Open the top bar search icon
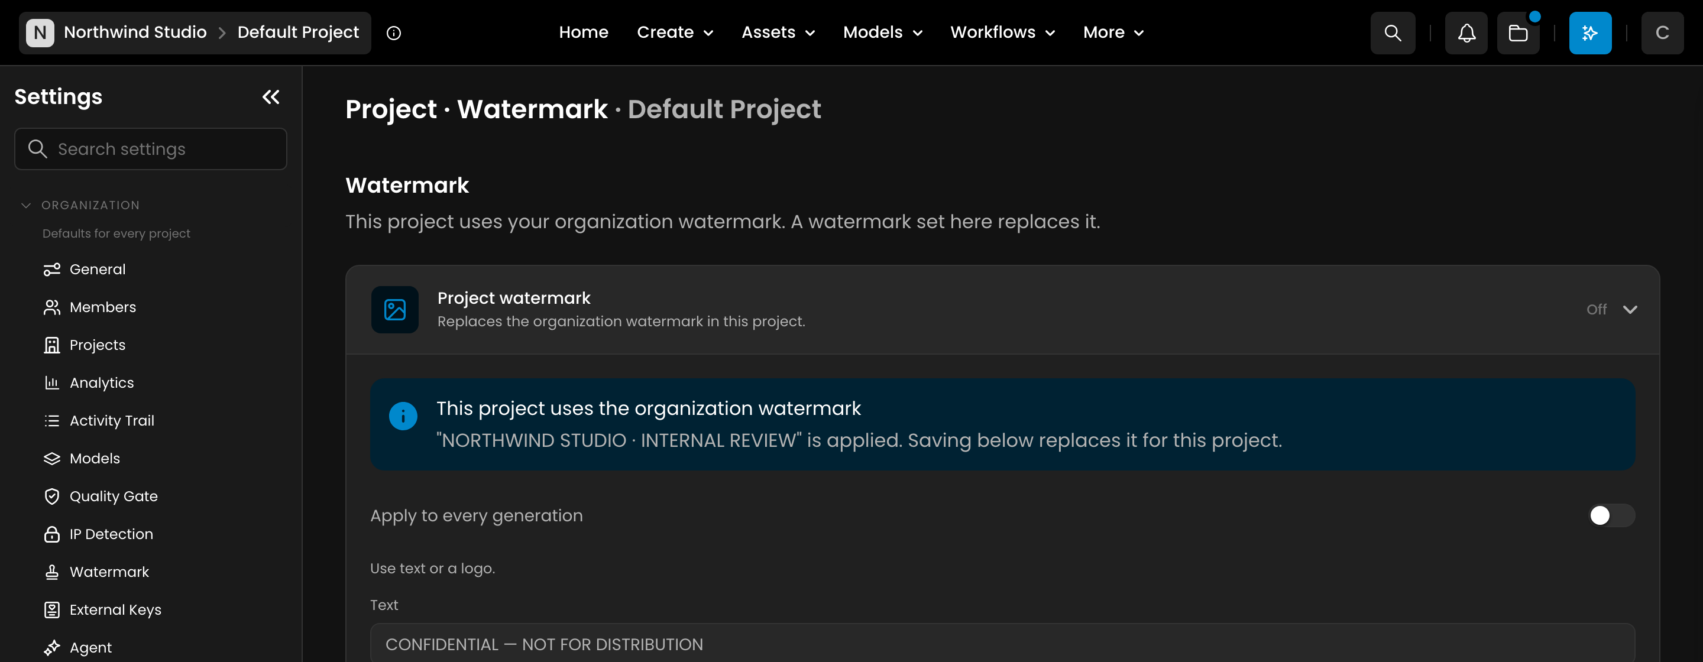Image resolution: width=1703 pixels, height=662 pixels. pos(1393,33)
